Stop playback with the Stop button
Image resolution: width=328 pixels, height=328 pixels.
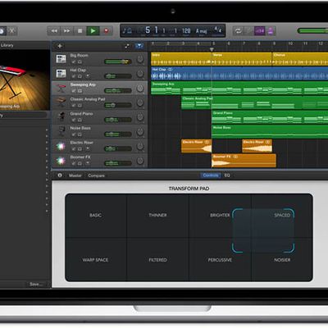(x=80, y=31)
